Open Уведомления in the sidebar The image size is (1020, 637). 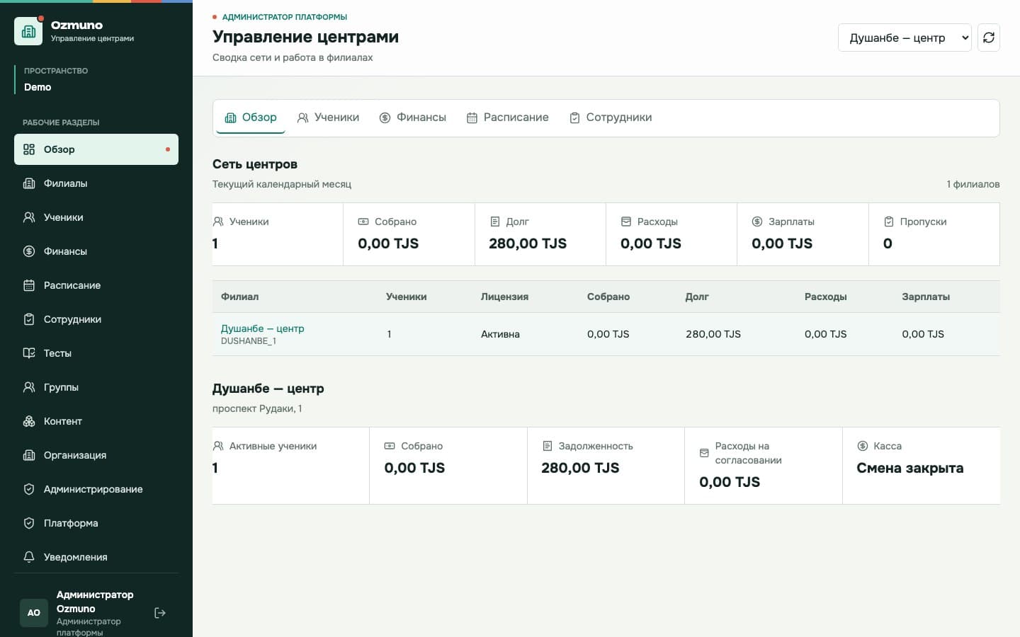[x=96, y=557]
